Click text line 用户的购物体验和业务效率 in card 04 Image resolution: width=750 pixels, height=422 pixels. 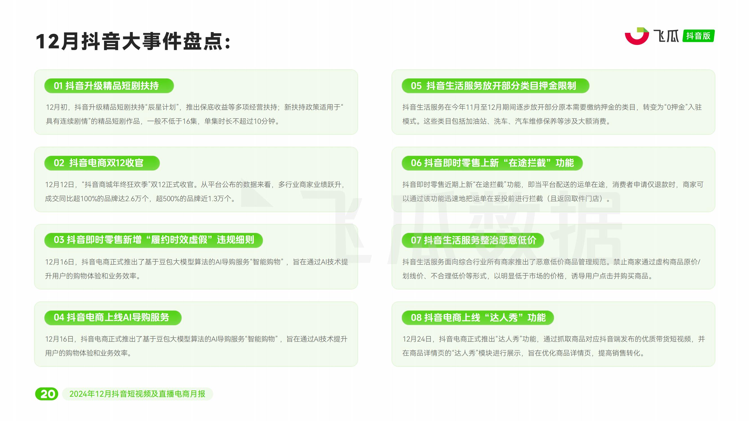89,353
